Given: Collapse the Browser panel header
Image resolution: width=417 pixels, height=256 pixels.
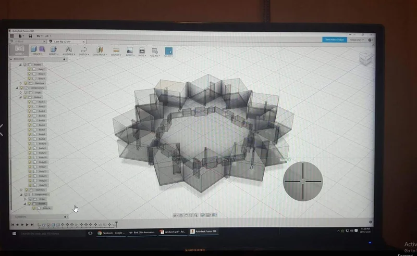Looking at the screenshot, I should coord(11,59).
